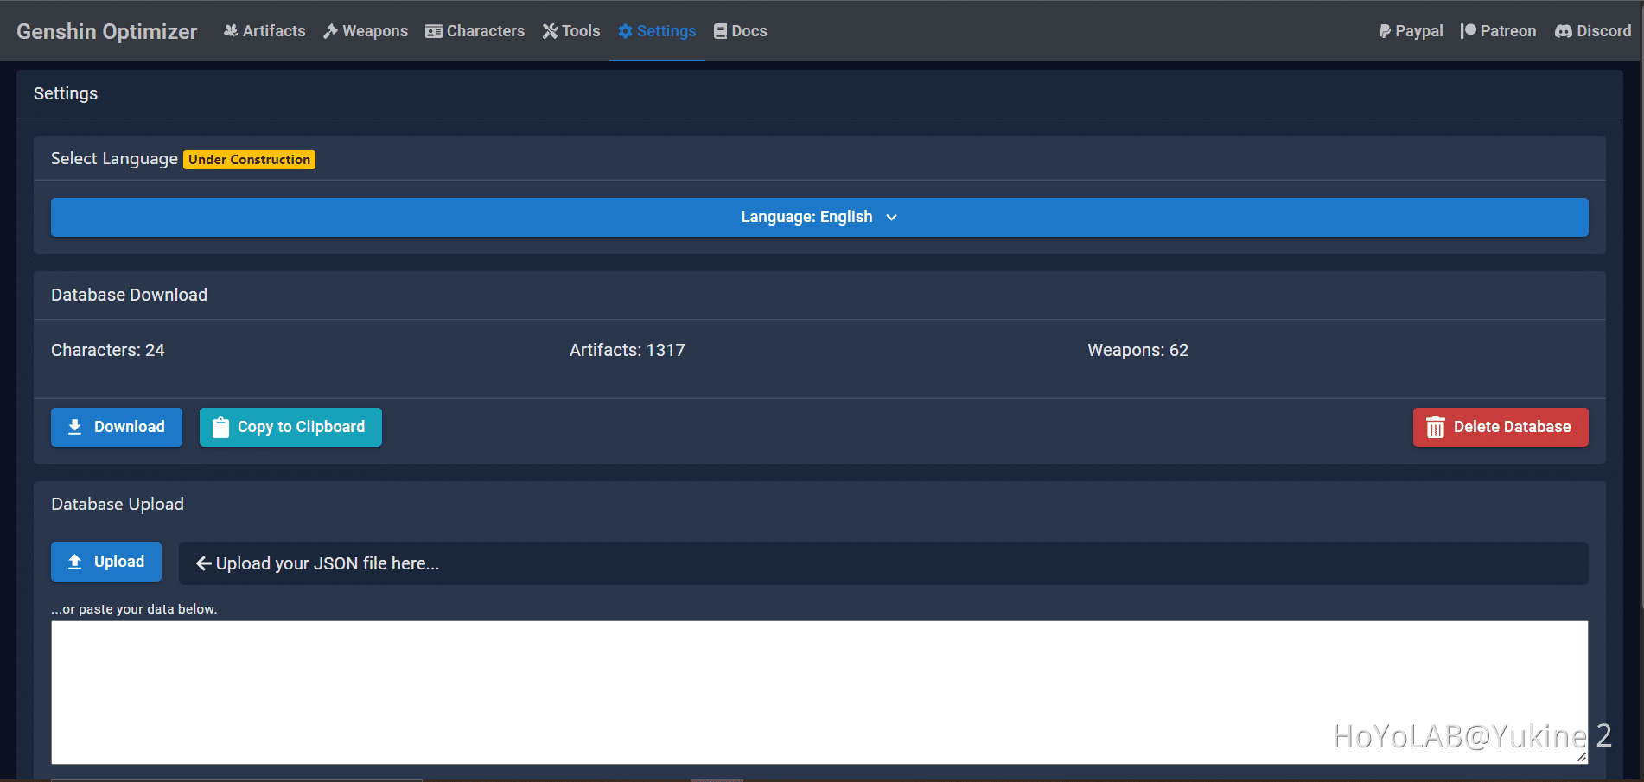Click the Docs book icon
Screen dimensions: 1644x782
[x=720, y=31]
